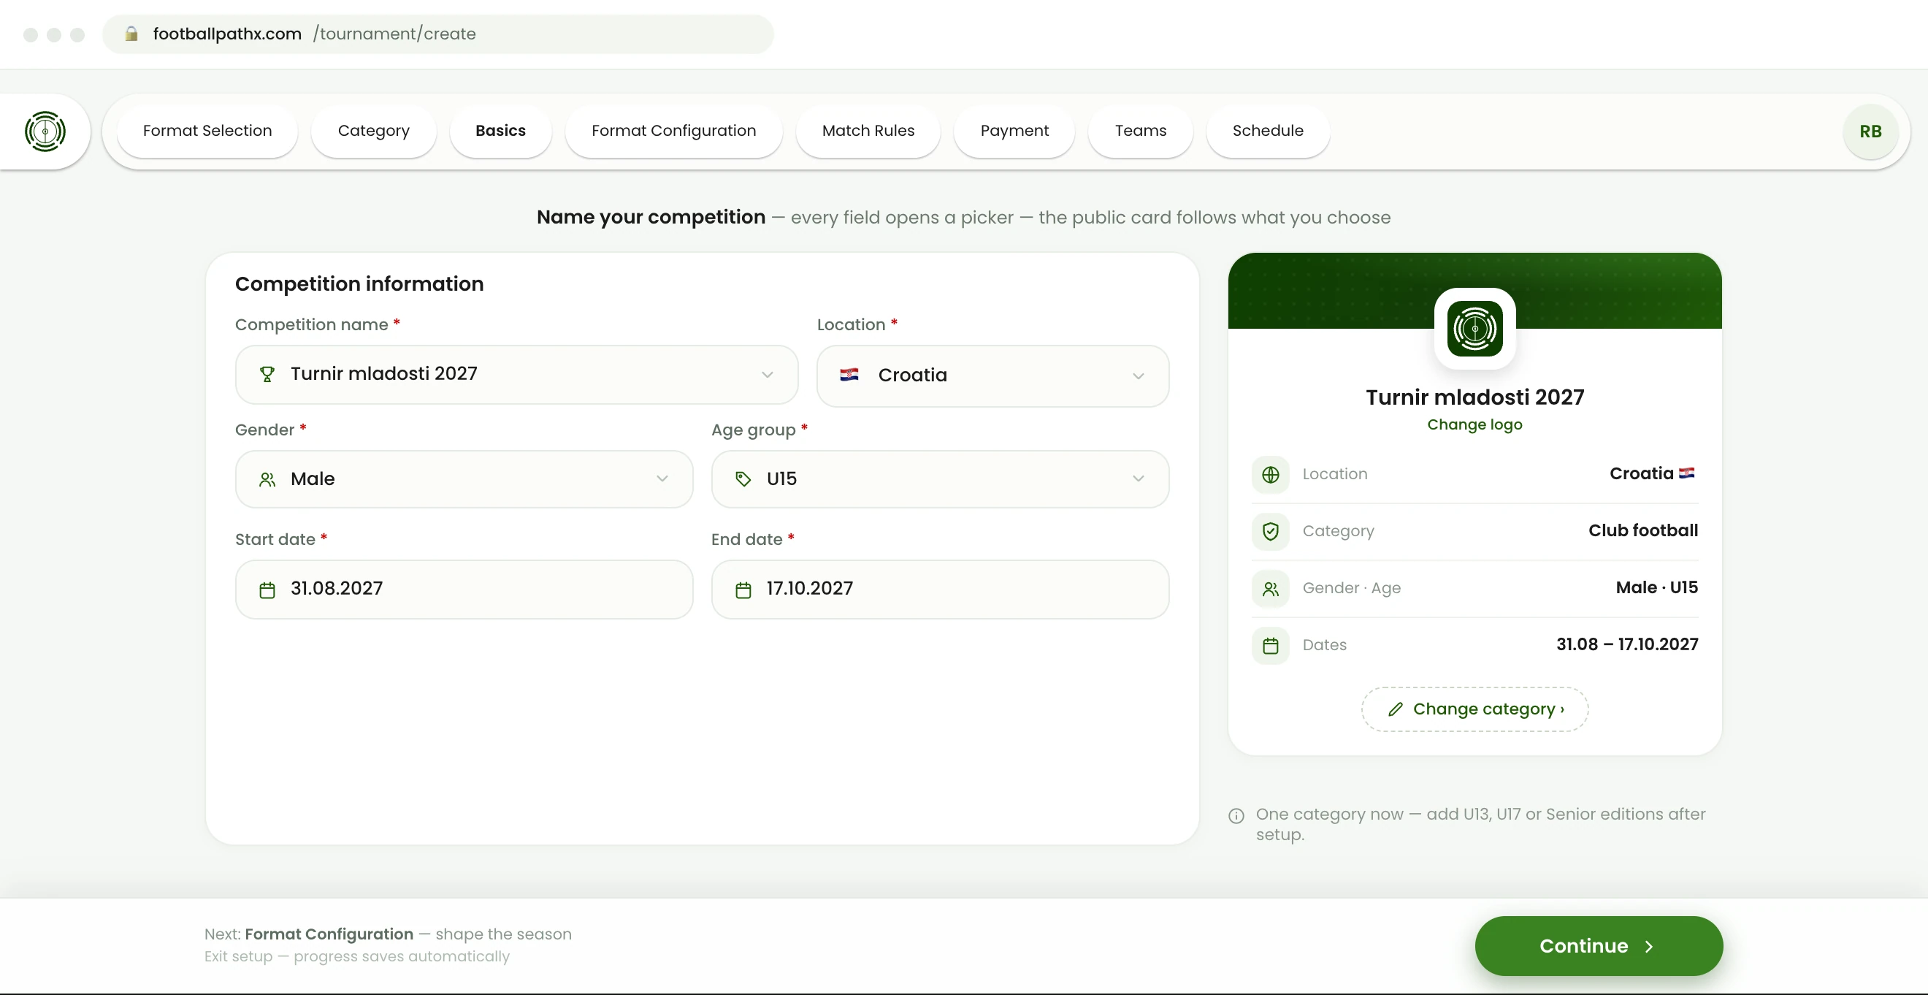The image size is (1928, 995).
Task: Click the chevron in the Gender field
Action: (x=662, y=479)
